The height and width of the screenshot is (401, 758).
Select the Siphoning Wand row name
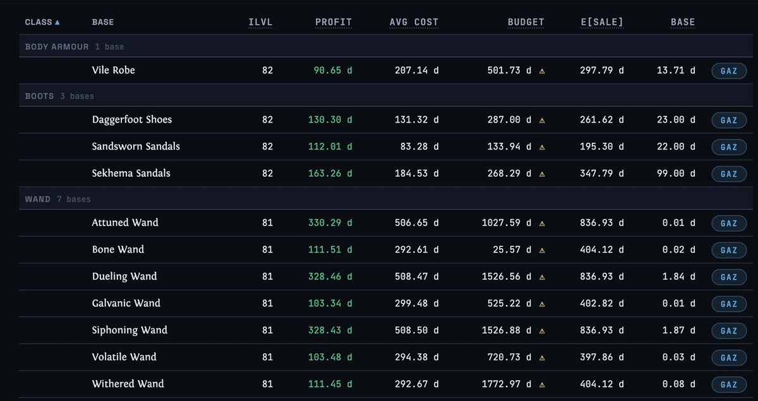pos(129,330)
